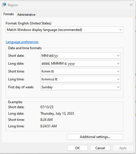Open the Format language combo box
The image size is (136, 154).
[64, 30]
